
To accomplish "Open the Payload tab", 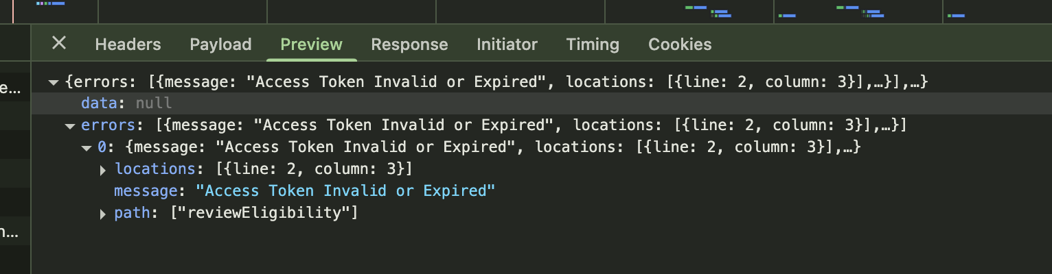I will (220, 45).
